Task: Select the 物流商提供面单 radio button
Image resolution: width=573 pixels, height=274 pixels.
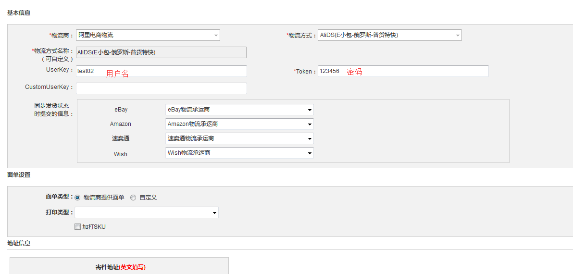Action: click(77, 198)
